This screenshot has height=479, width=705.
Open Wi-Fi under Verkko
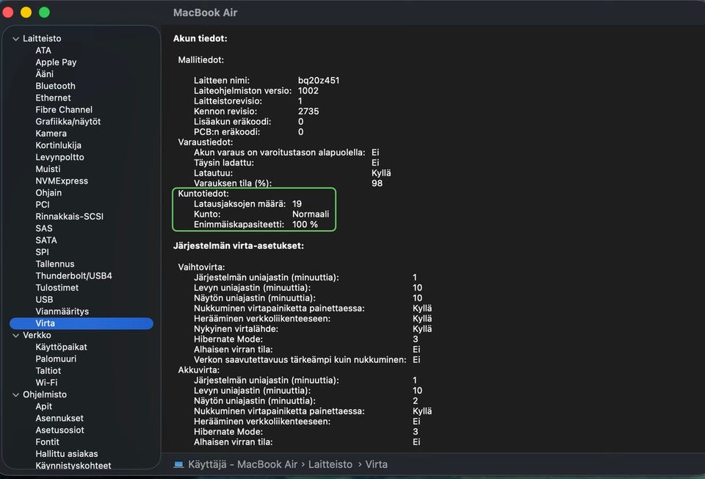click(x=46, y=383)
